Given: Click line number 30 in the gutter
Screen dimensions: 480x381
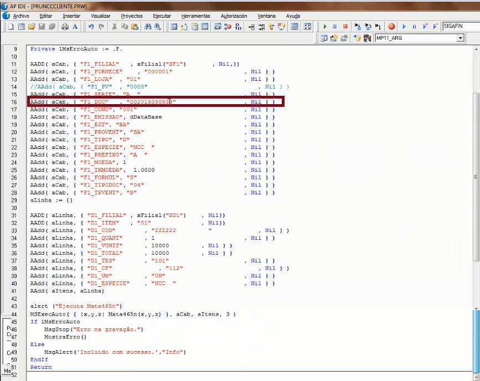Looking at the screenshot, I should click(x=14, y=208).
